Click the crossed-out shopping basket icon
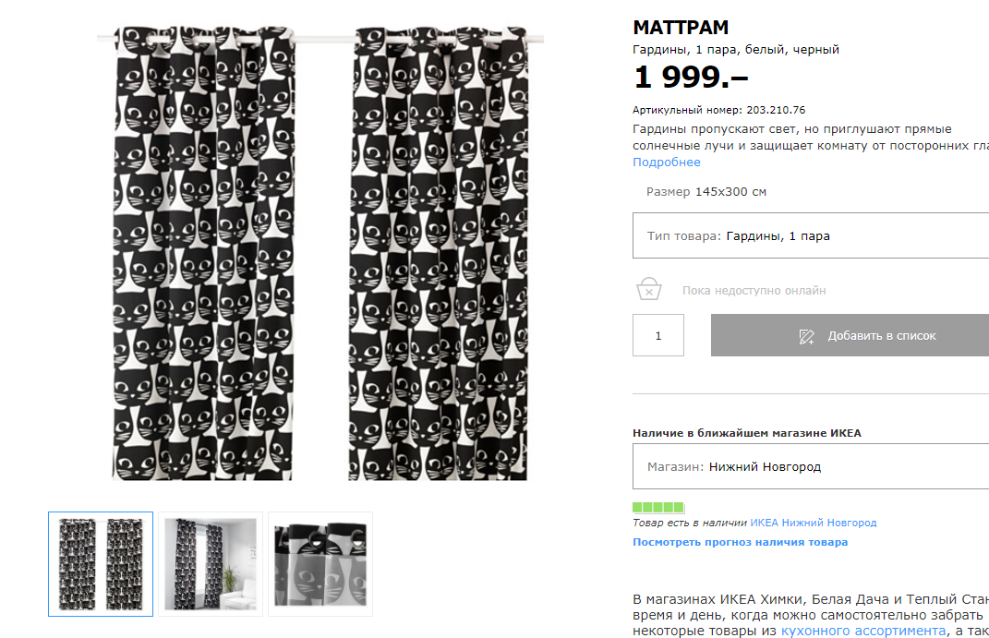The width and height of the screenshot is (989, 638). pyautogui.click(x=649, y=290)
